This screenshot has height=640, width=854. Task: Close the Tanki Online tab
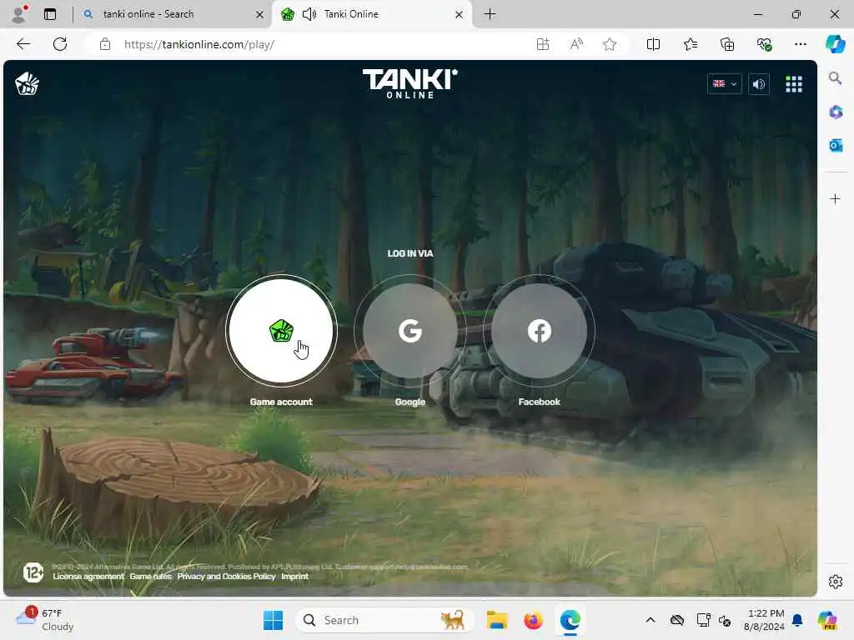460,15
